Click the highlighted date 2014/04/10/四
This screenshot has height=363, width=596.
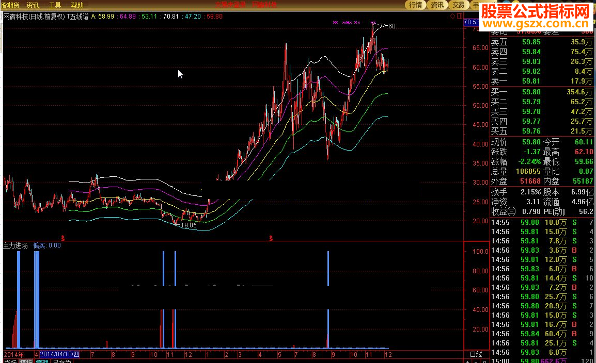pyautogui.click(x=60, y=355)
